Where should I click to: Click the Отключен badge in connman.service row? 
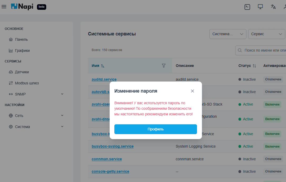click(x=273, y=159)
